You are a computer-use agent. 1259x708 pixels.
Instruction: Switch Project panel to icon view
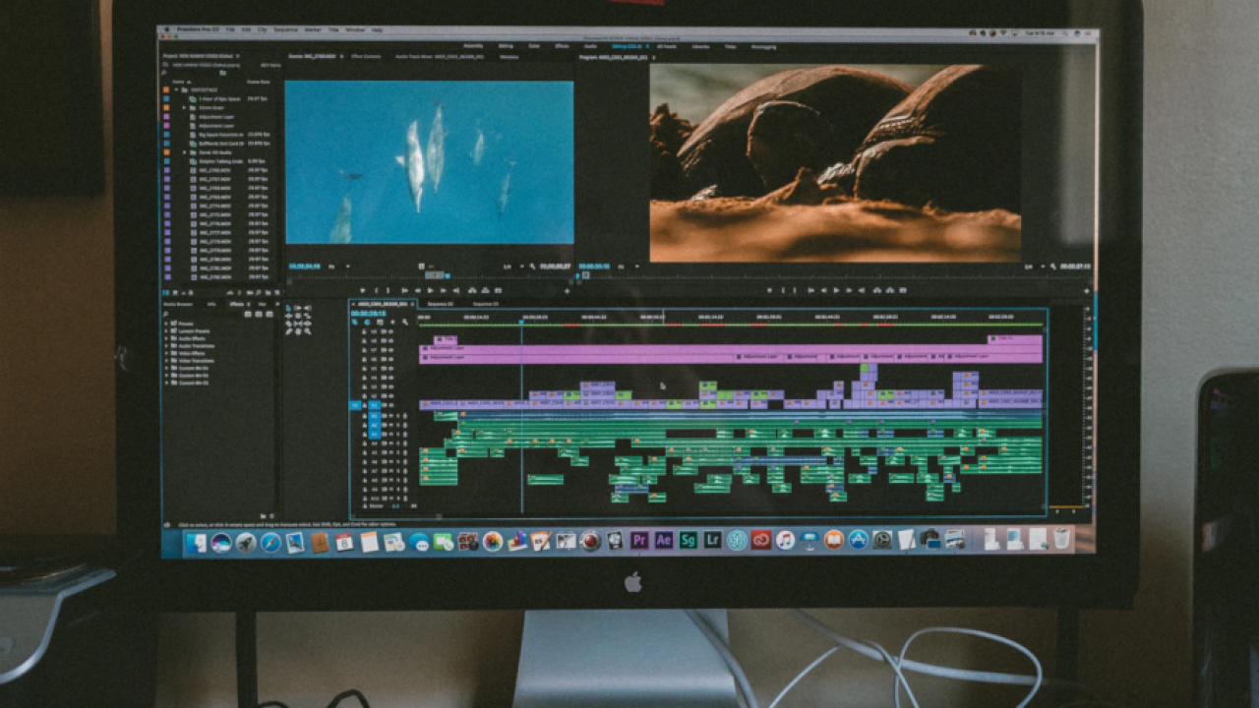point(175,293)
